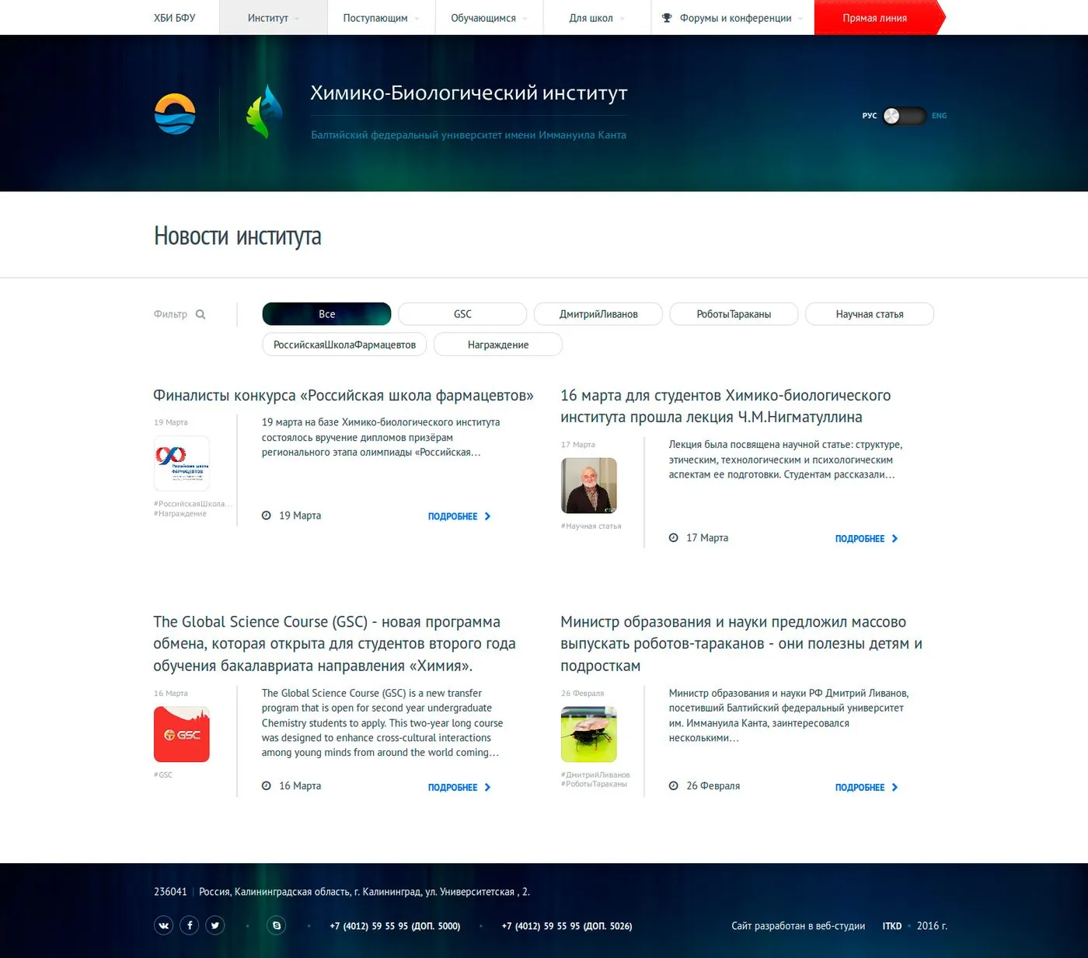Expand the Обучающимся menu dropdown arrow
The height and width of the screenshot is (958, 1088).
point(525,19)
